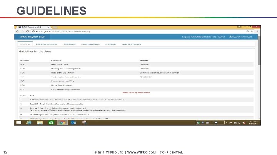This screenshot has height=155, width=277.
Task: Click 'Notes to fill up office details' text
Action: [x=136, y=93]
